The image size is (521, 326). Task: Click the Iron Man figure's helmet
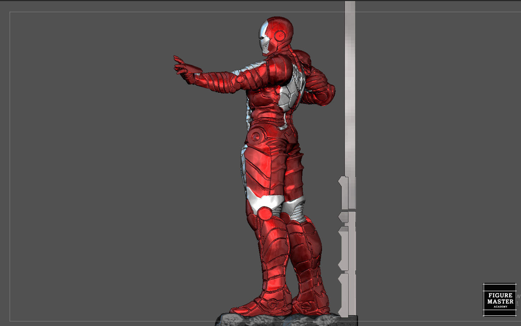click(276, 36)
